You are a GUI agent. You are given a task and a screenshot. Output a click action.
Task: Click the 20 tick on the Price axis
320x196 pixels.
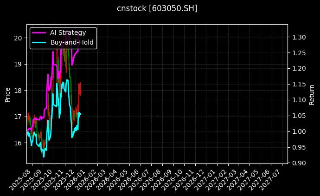coord(18,38)
